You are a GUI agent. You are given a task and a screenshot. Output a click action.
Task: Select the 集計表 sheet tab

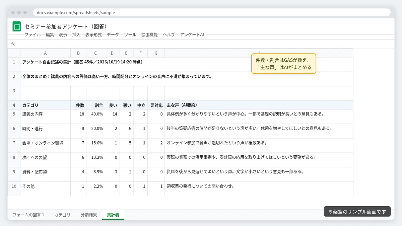(x=113, y=215)
